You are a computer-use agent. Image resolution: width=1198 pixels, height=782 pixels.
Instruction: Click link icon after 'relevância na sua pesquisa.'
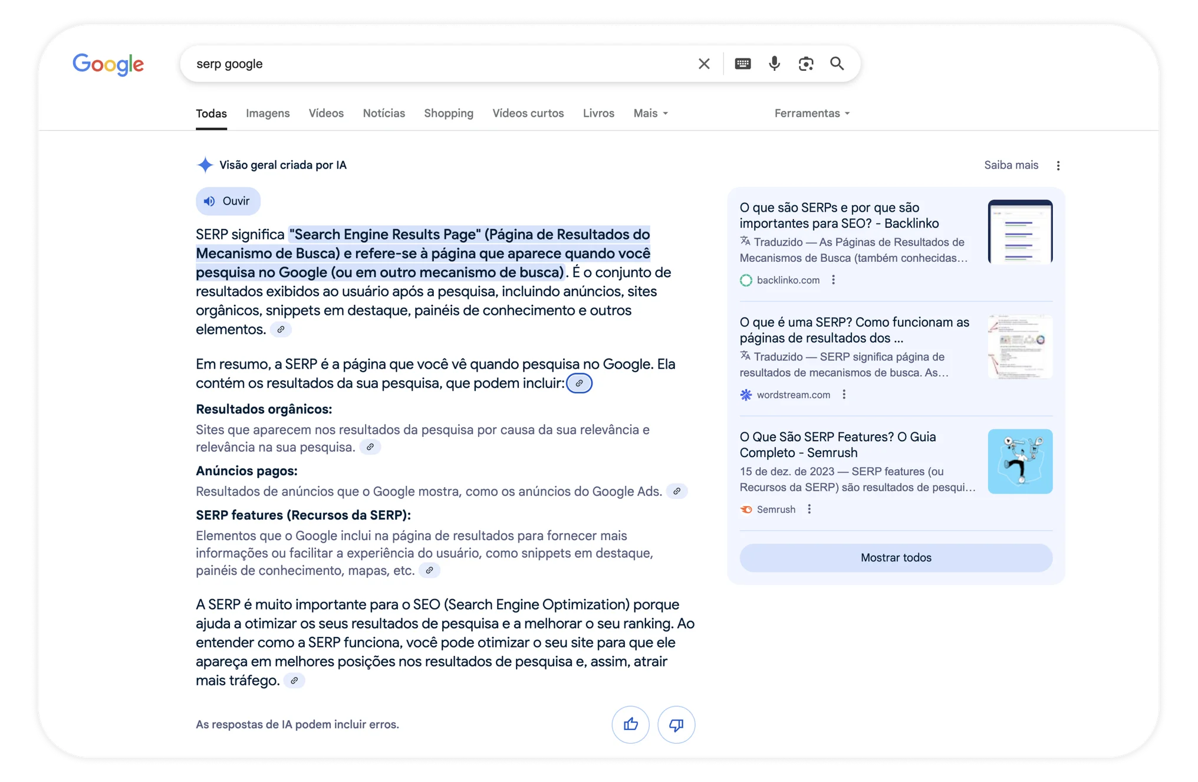point(370,447)
